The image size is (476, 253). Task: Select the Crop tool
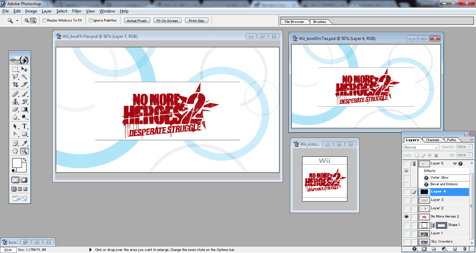coord(15,84)
